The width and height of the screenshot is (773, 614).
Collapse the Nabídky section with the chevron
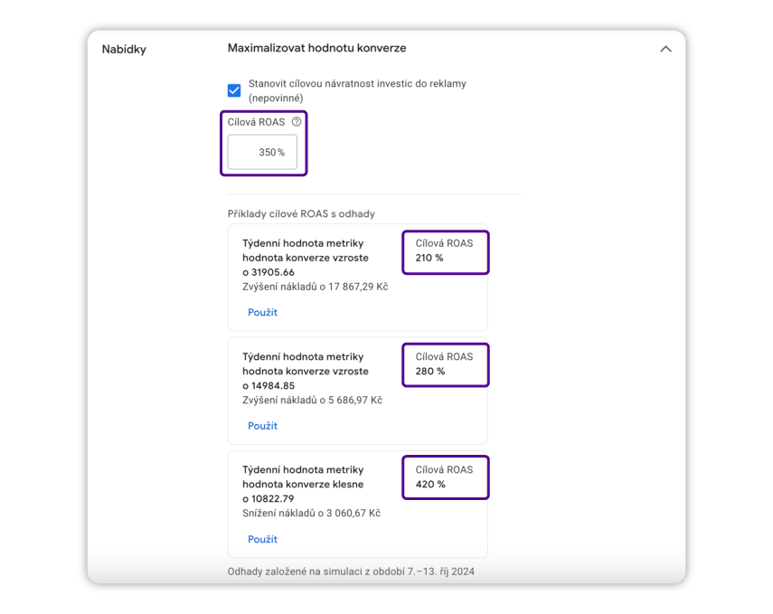[x=665, y=49]
